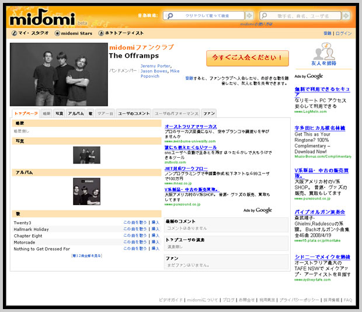Click この曲を歌う for Motorcade
Screen dimensions: 362x312
tap(135, 242)
